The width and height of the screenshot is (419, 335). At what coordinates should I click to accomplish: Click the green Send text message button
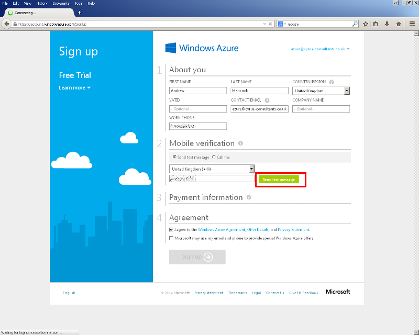[x=279, y=180]
